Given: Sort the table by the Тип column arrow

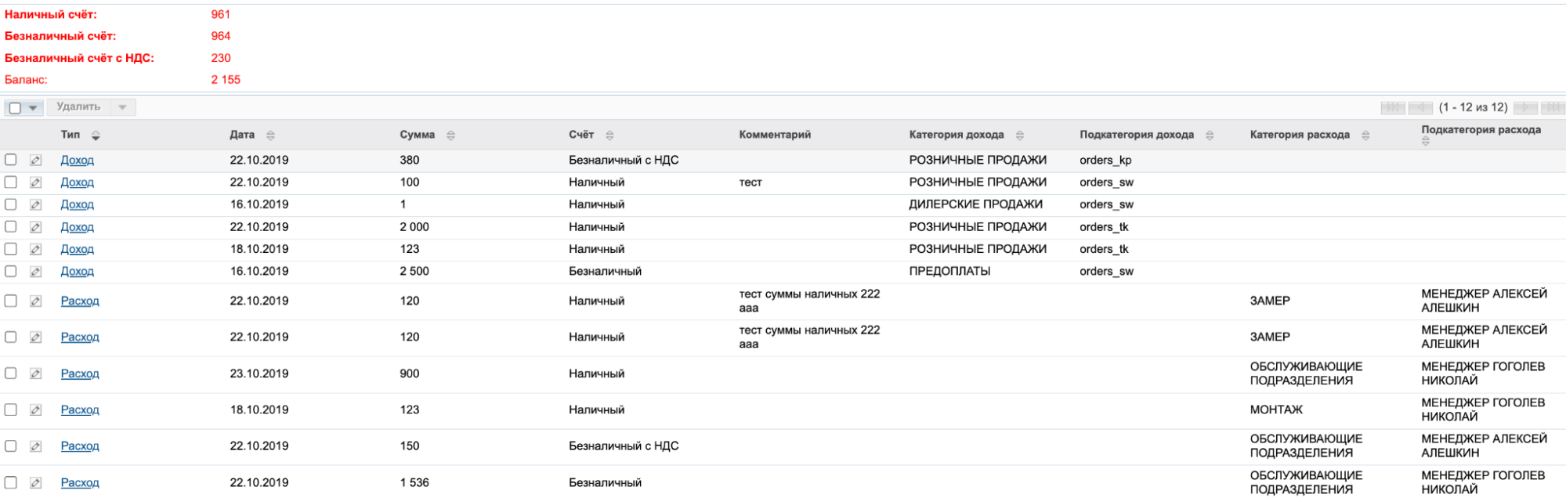Looking at the screenshot, I should click(x=96, y=135).
